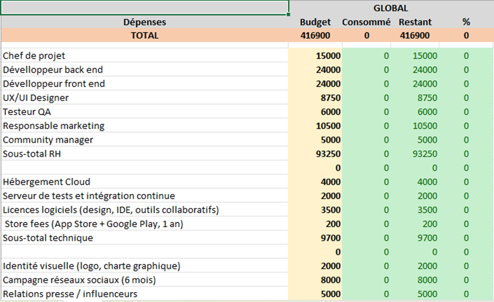Select Restant cell for Testeur QA
The width and height of the screenshot is (494, 302).
point(414,112)
